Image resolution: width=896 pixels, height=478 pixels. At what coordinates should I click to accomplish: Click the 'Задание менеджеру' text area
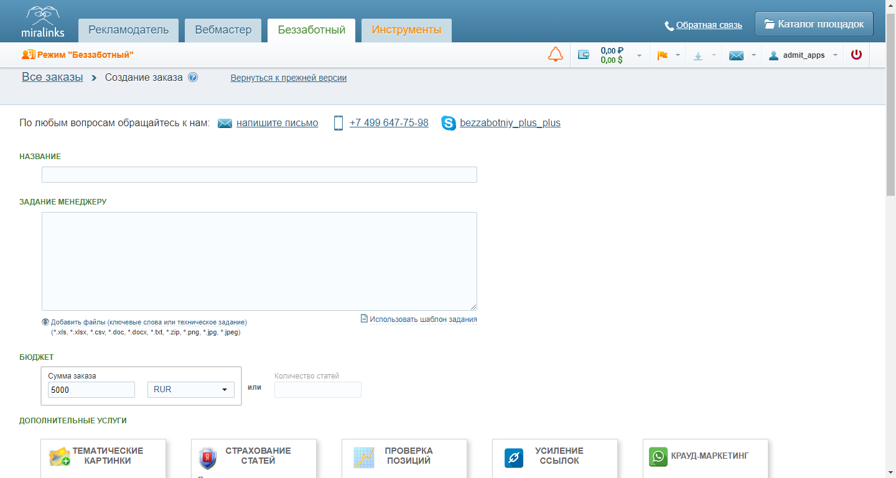pos(259,261)
